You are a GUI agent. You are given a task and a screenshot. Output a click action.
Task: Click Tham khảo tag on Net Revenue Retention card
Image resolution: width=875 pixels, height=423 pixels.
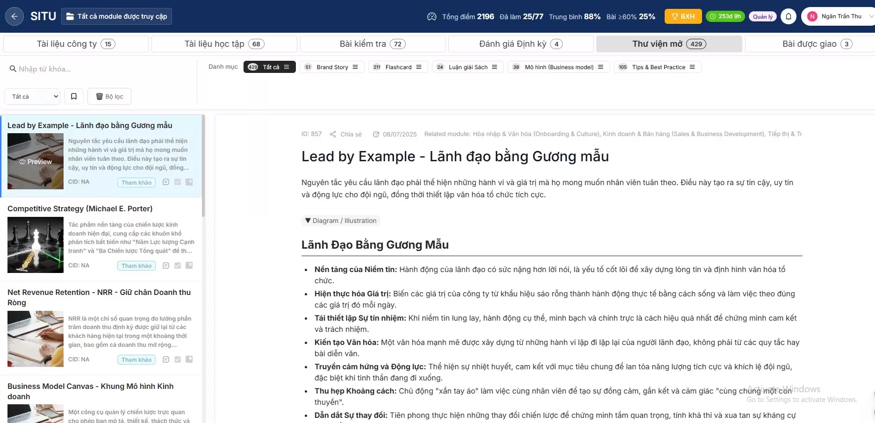pos(136,359)
